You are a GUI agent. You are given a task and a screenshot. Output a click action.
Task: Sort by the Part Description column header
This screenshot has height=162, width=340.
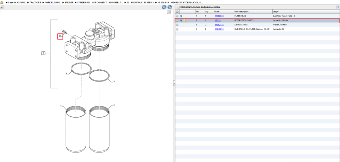pyautogui.click(x=253, y=11)
